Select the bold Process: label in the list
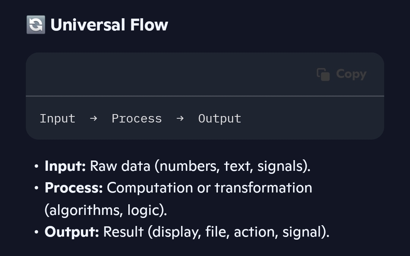 (x=74, y=188)
